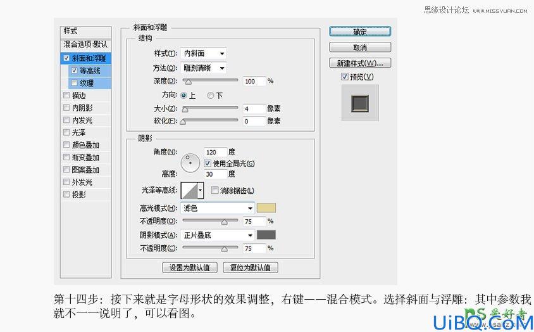This screenshot has height=332, width=534.
Task: Check the 内阴影 style option
Action: [66, 108]
